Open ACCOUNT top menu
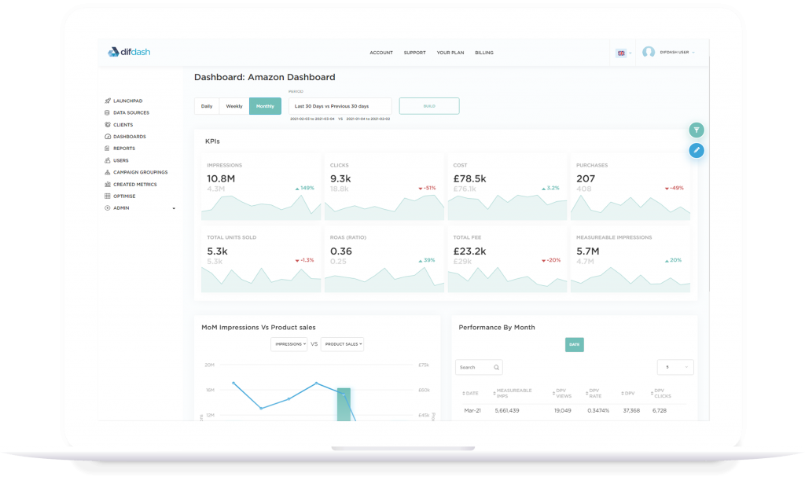The height and width of the screenshot is (477, 805). tap(381, 53)
